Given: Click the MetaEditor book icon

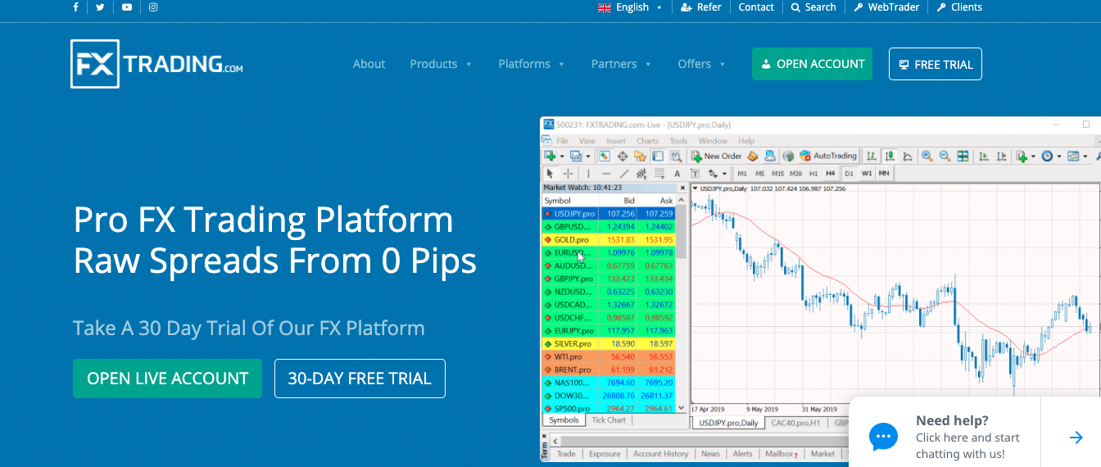Looking at the screenshot, I should (752, 156).
